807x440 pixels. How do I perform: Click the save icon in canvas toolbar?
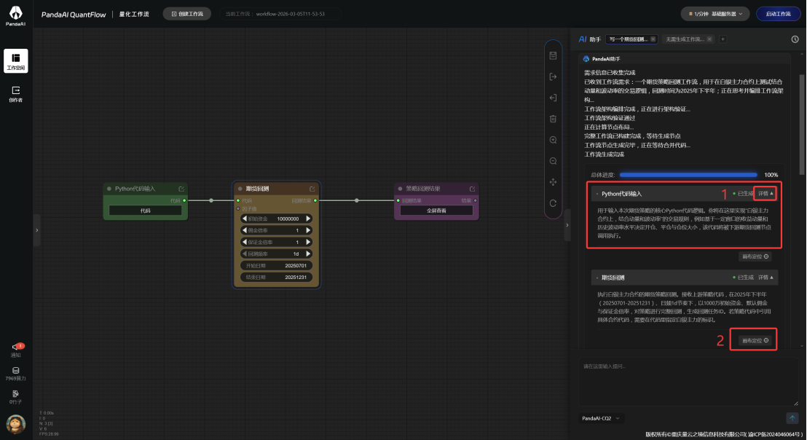pos(554,55)
